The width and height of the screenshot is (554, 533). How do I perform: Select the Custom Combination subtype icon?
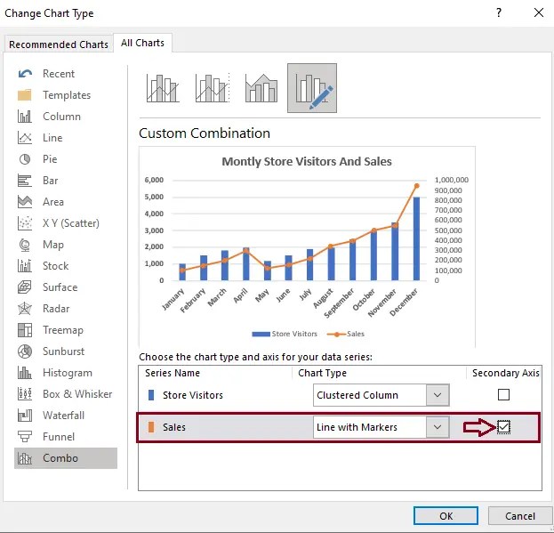tap(312, 88)
